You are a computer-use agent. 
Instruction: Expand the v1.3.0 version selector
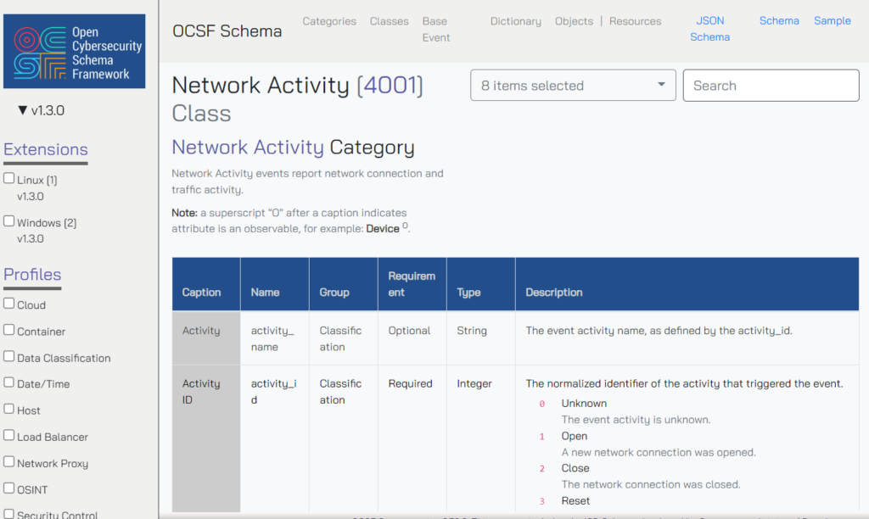point(41,110)
